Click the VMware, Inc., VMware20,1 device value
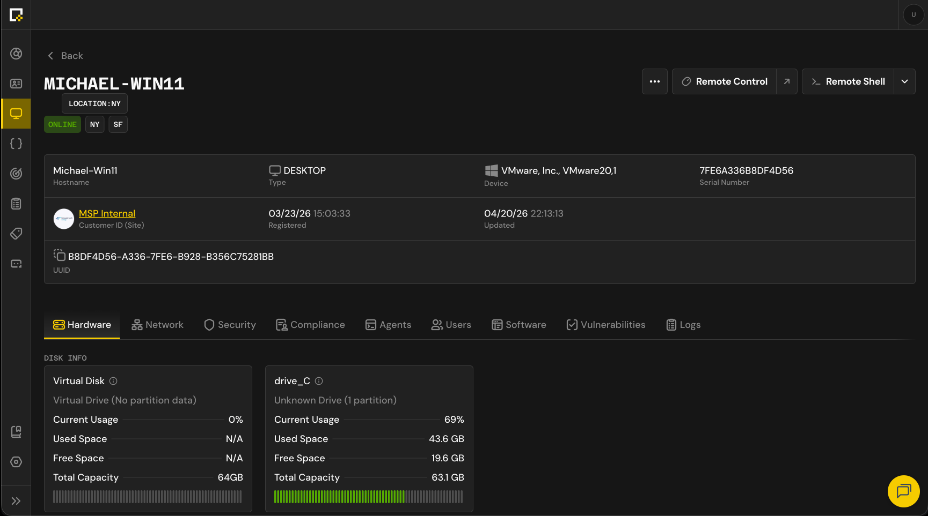Image resolution: width=928 pixels, height=516 pixels. pyautogui.click(x=559, y=170)
